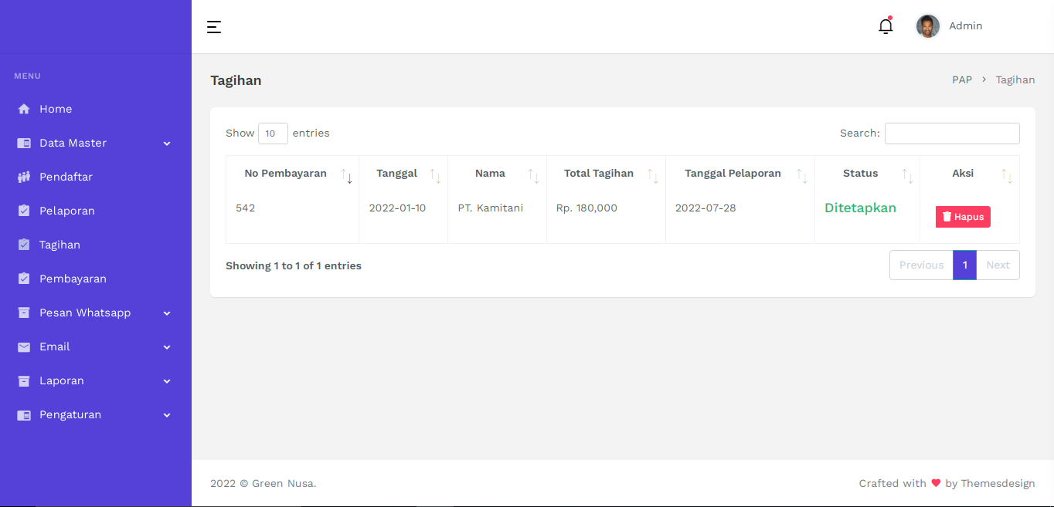Viewport: 1054px width, 507px height.
Task: Open the notification bell
Action: pyautogui.click(x=886, y=26)
